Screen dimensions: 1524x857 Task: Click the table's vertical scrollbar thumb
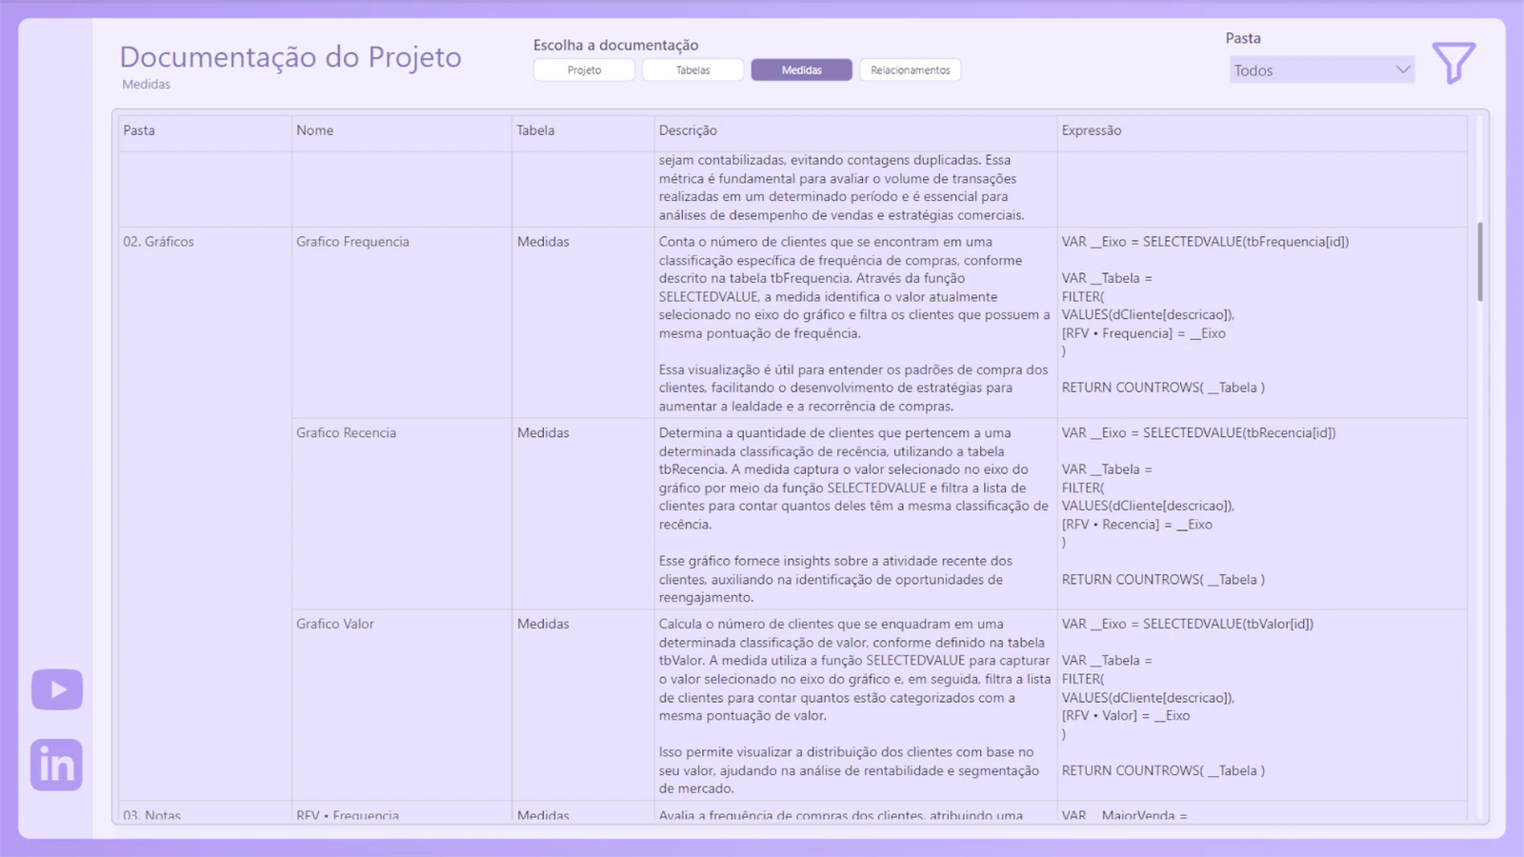[1480, 261]
